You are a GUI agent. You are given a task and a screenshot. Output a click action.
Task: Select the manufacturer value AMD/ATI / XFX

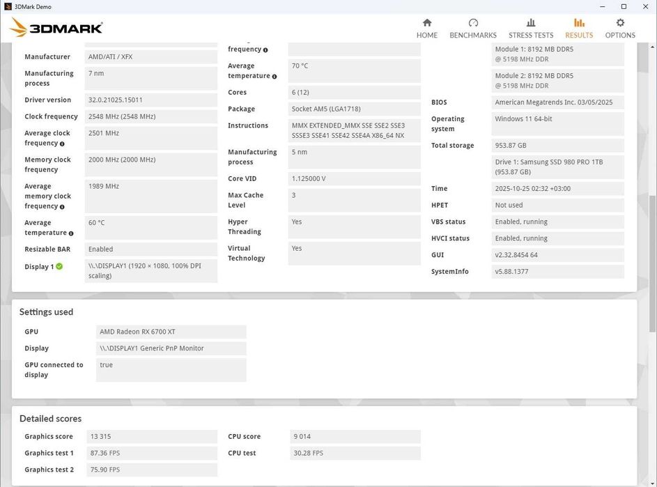tap(151, 56)
